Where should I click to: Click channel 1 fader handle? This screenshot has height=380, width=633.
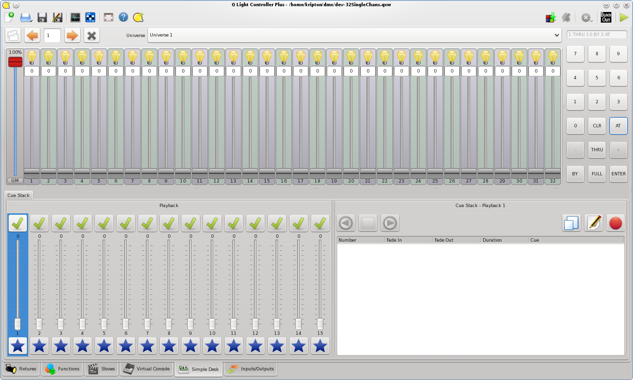pyautogui.click(x=32, y=173)
